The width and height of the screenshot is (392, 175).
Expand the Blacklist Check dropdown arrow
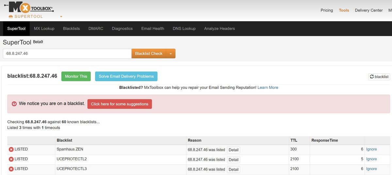[171, 54]
